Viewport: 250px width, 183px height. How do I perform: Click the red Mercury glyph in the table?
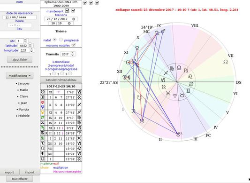coord(43,103)
